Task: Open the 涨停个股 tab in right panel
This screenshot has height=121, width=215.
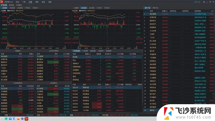Action: coord(147,8)
